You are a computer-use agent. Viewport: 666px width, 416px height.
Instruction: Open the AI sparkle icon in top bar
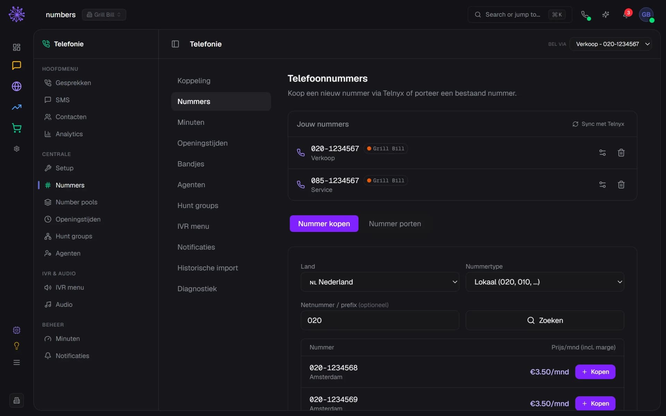pyautogui.click(x=606, y=15)
